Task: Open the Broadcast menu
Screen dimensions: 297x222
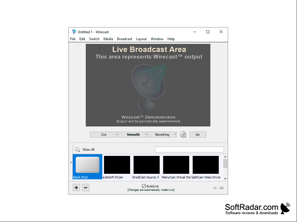Action: pos(124,39)
